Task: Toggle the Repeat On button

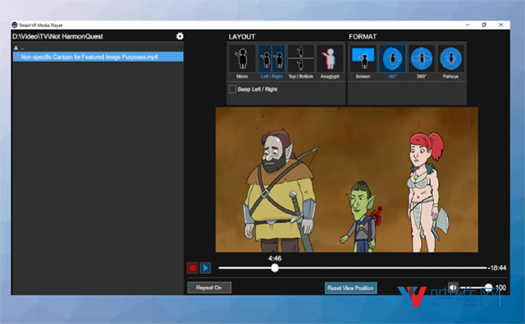Action: (209, 288)
